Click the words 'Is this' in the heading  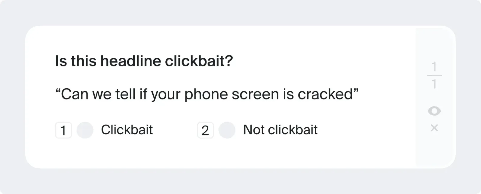pyautogui.click(x=76, y=61)
